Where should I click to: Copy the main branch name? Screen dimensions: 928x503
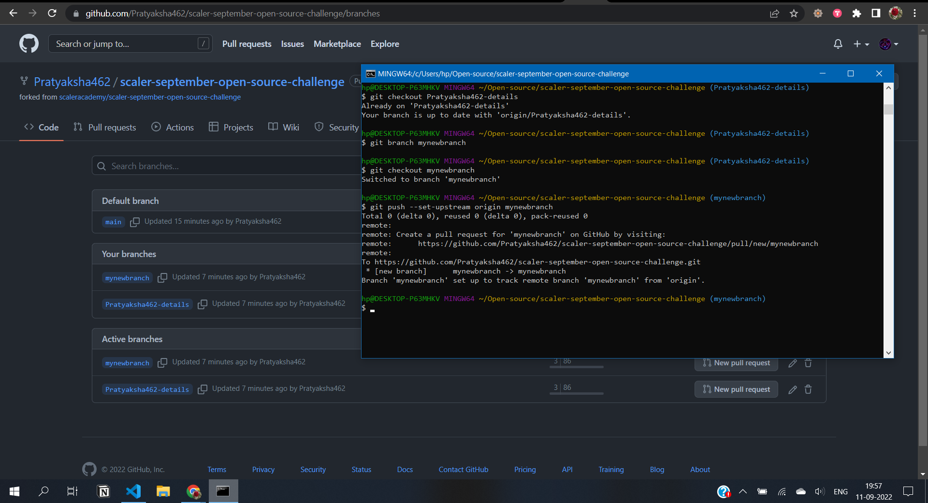tap(135, 222)
